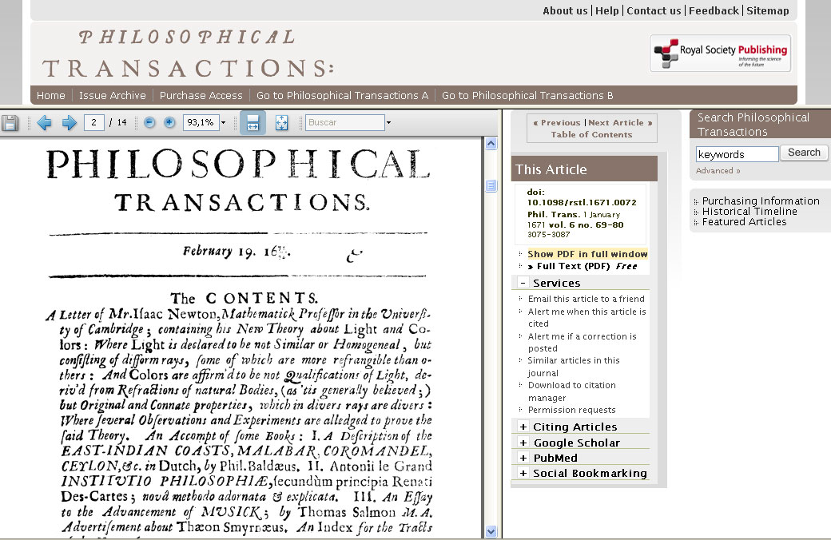Expand the Citing Articles section
The height and width of the screenshot is (540, 831).
(523, 427)
